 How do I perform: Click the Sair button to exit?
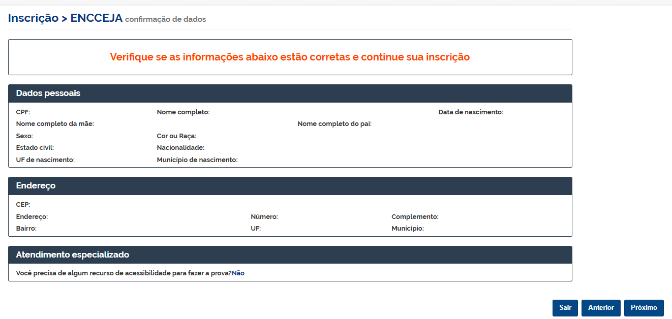pyautogui.click(x=565, y=308)
